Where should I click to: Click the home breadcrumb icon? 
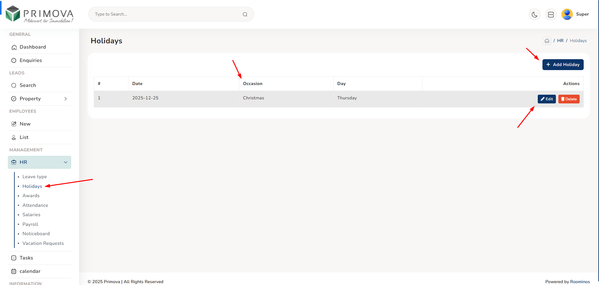547,41
